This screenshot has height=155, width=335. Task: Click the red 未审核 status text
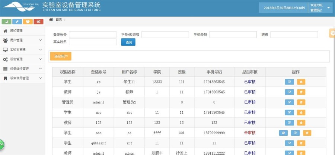coord(250,133)
